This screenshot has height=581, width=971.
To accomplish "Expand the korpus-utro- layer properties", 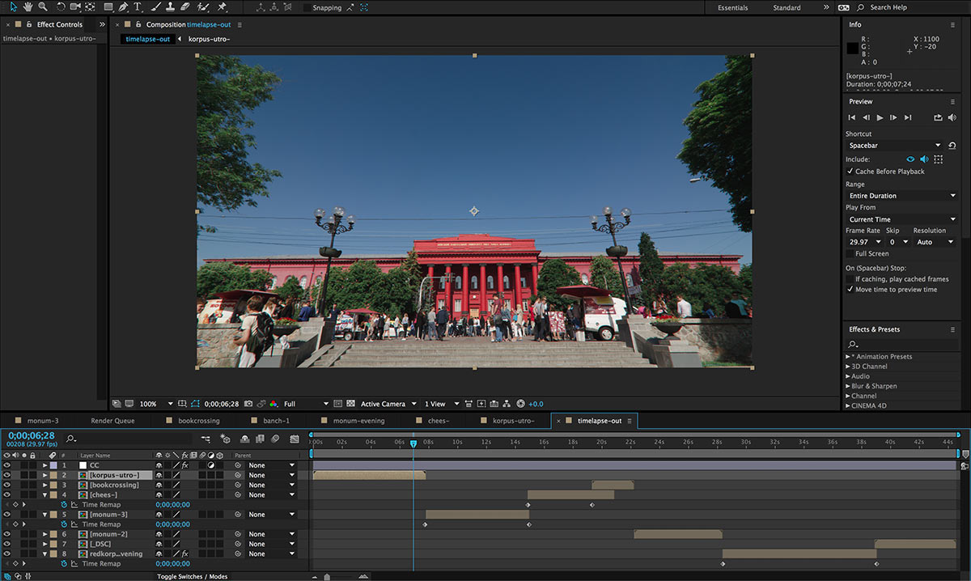I will click(45, 476).
